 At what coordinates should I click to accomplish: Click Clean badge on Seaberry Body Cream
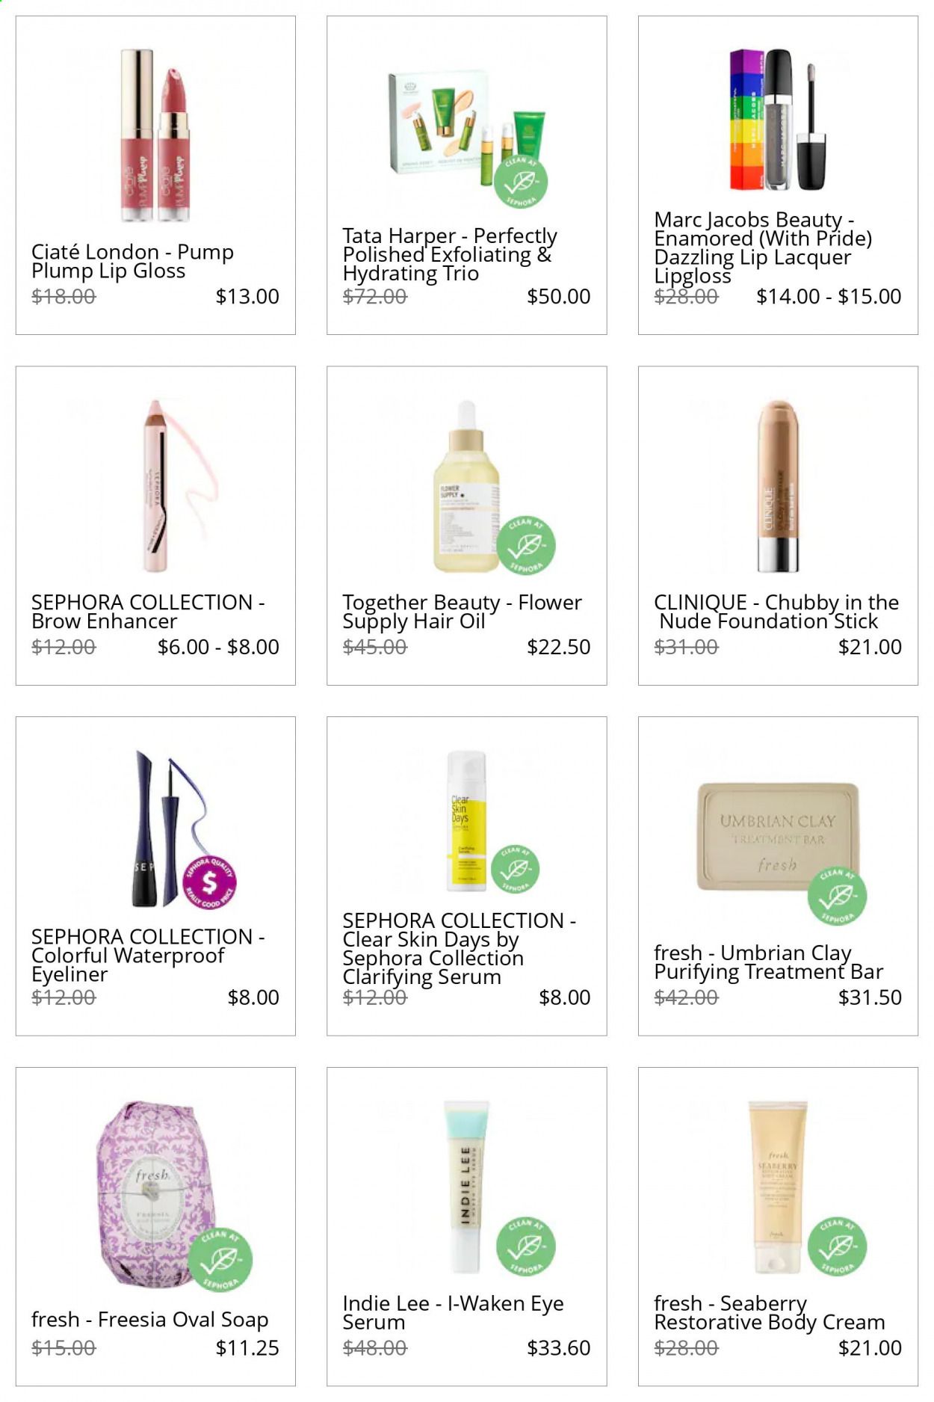tap(837, 1246)
